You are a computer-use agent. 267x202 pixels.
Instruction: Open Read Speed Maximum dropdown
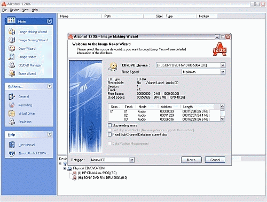pos(223,72)
